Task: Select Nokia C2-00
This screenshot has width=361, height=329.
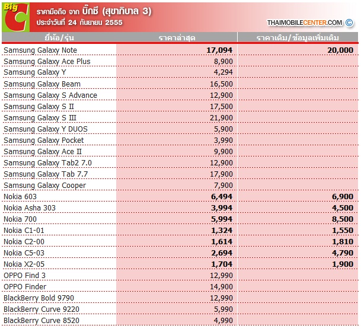Action: [24, 242]
